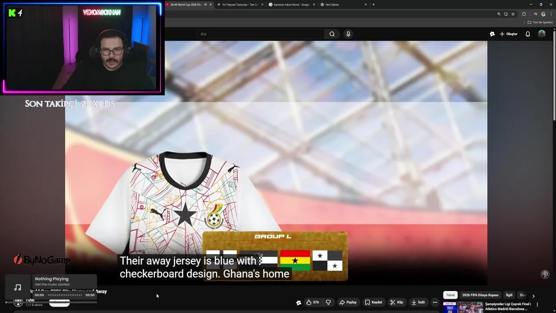Bookmark this page with star icon
The height and width of the screenshot is (313, 556).
513,14
